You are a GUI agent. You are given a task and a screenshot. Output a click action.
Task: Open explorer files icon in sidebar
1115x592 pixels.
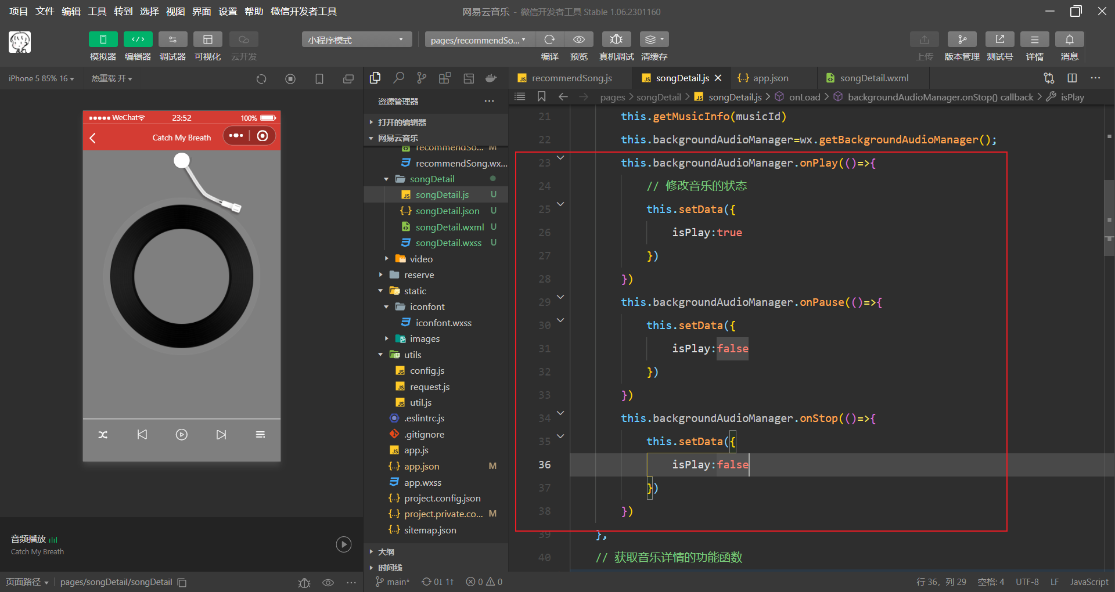tap(375, 78)
